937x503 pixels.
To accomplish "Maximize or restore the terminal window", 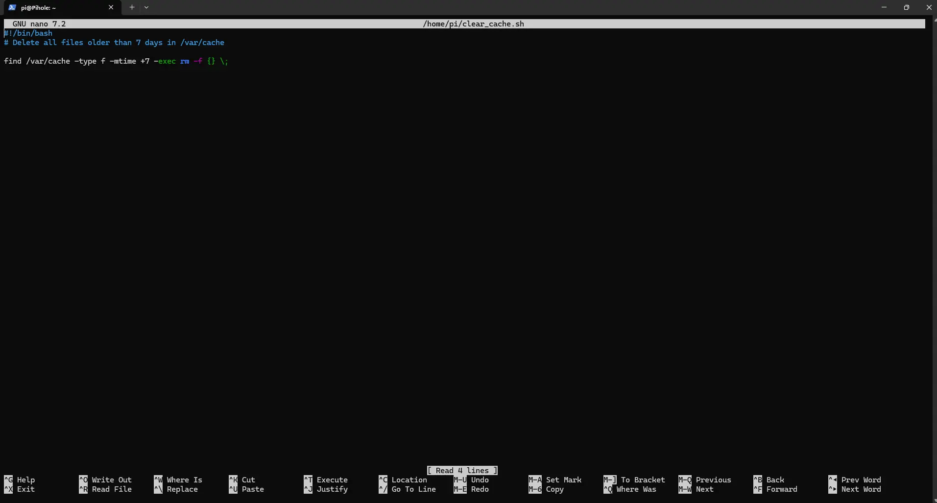I will click(906, 7).
